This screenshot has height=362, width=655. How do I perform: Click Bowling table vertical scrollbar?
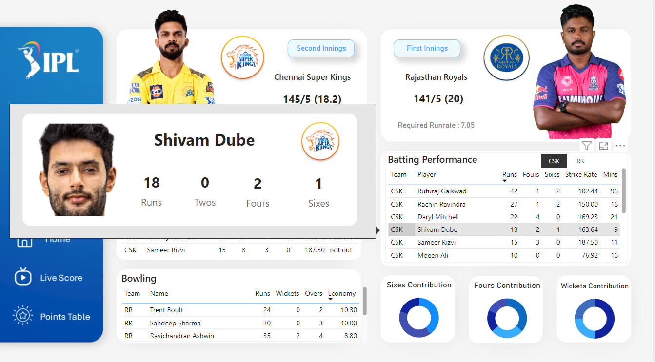click(x=364, y=301)
